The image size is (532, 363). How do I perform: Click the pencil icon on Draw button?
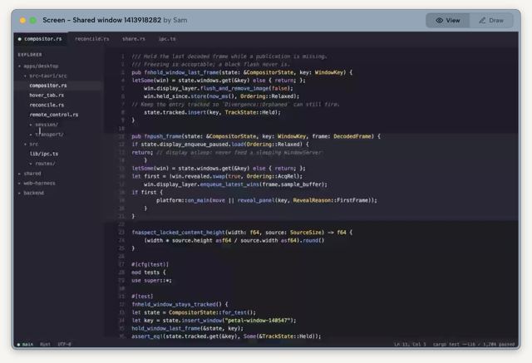point(482,20)
